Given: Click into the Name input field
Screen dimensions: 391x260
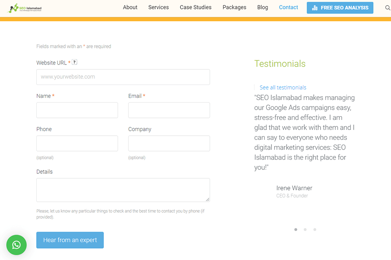Looking at the screenshot, I should point(77,110).
